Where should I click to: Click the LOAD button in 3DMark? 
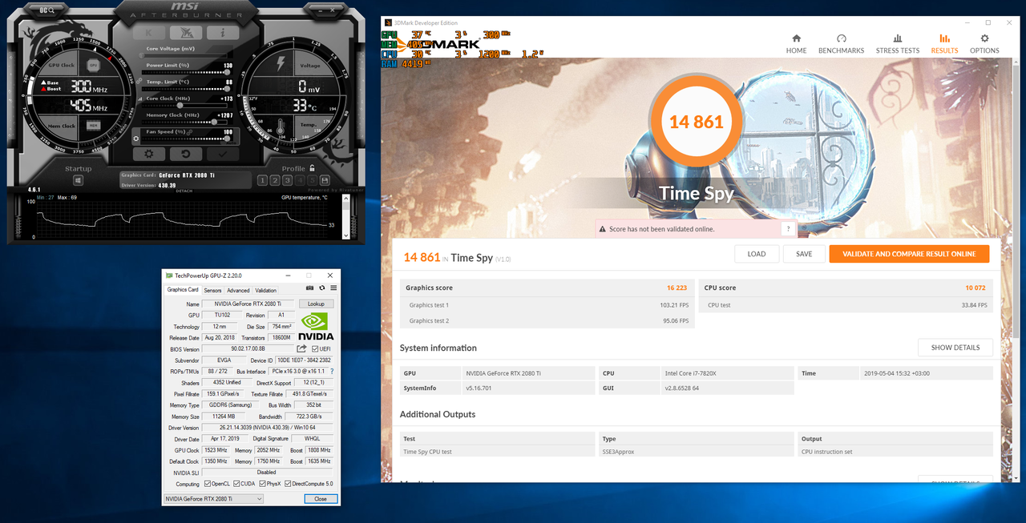tap(757, 254)
